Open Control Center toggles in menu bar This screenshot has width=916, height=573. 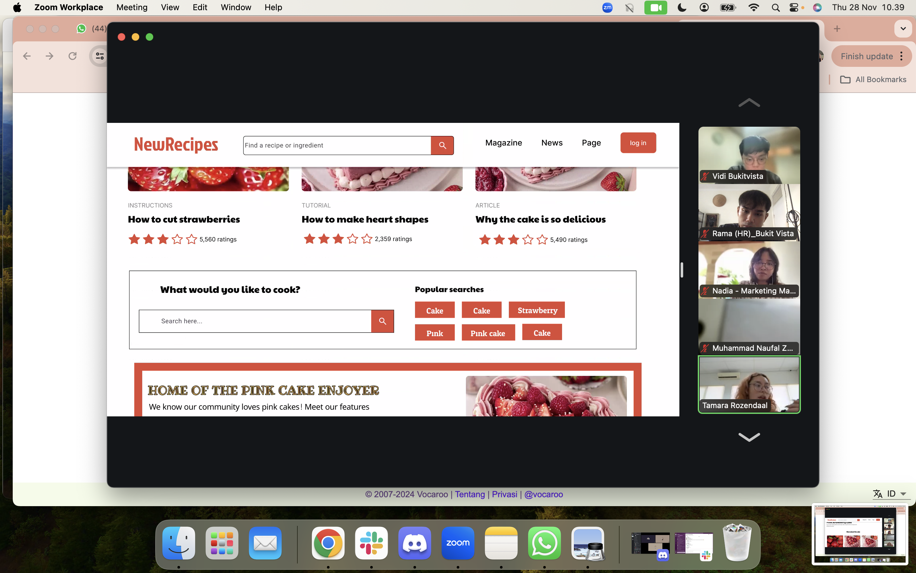(794, 8)
